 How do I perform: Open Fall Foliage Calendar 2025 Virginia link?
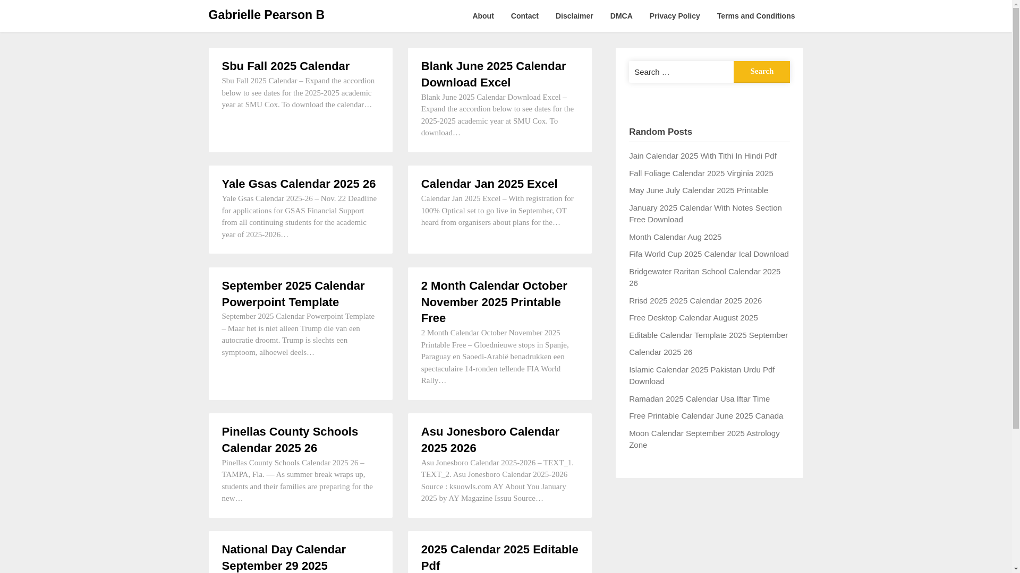pyautogui.click(x=701, y=173)
